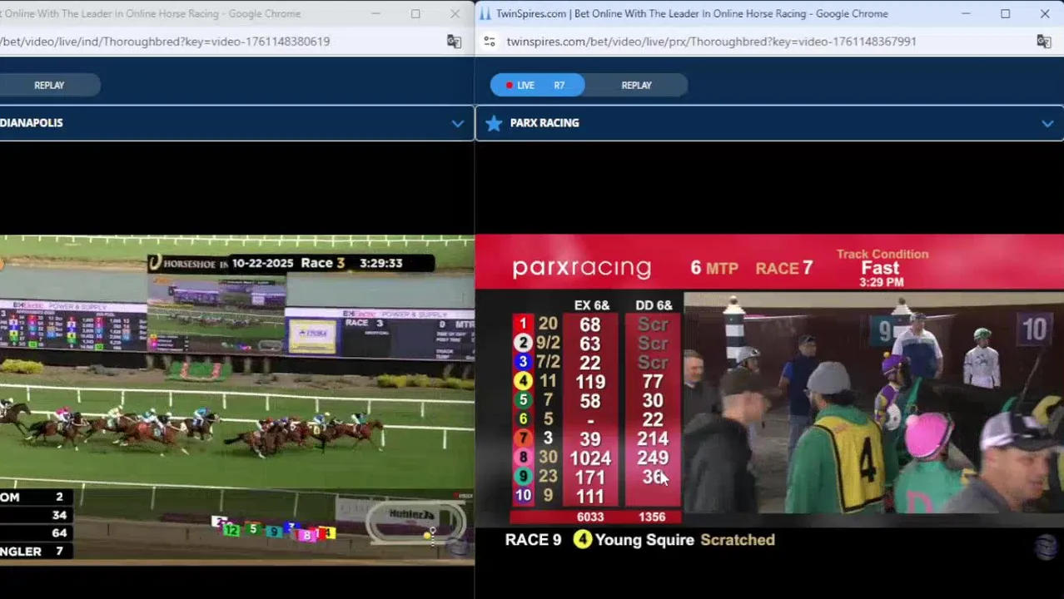Click the "1024" exacta value for horse 8

tap(589, 458)
